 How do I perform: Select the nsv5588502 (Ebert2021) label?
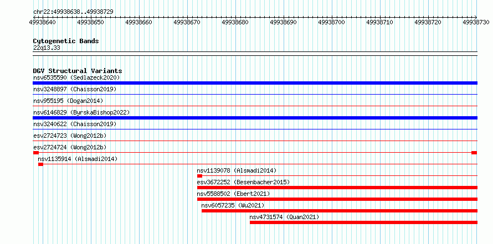coord(233,194)
